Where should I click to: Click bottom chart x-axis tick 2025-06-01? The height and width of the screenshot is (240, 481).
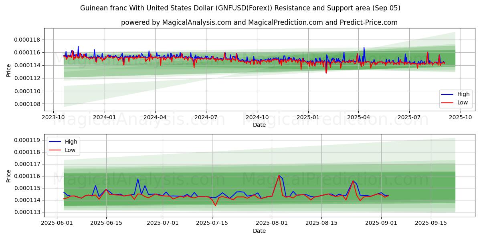(57, 224)
